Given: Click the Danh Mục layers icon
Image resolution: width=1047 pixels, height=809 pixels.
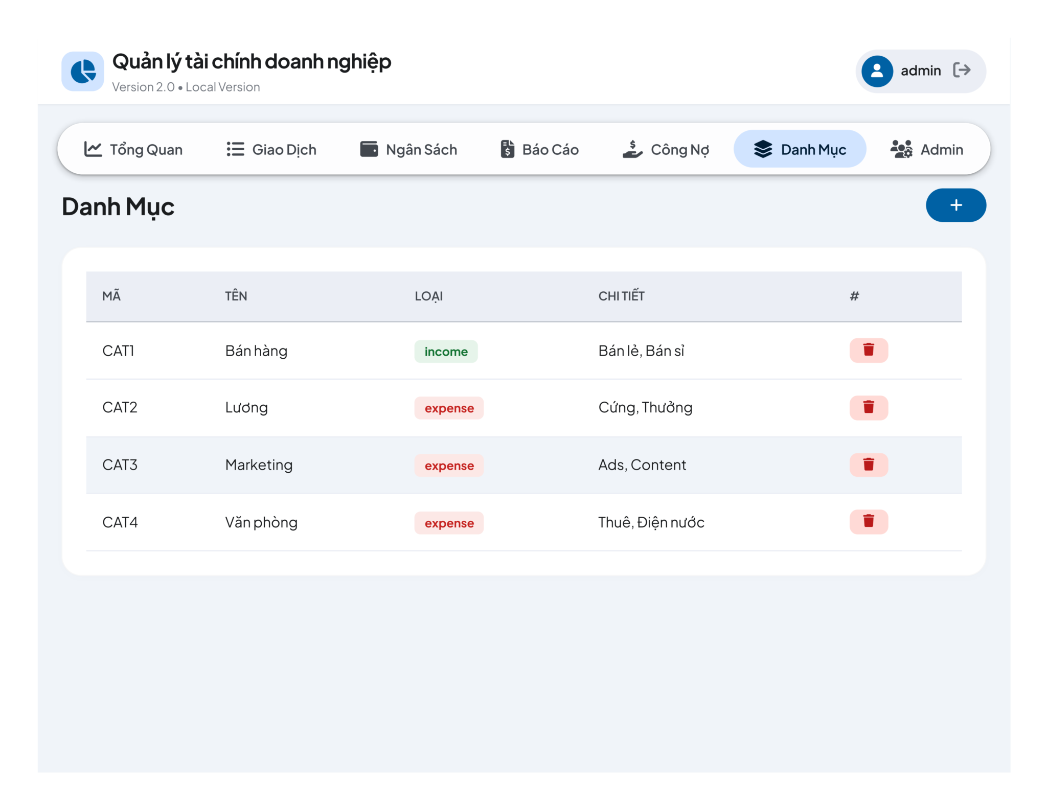Looking at the screenshot, I should (x=763, y=149).
